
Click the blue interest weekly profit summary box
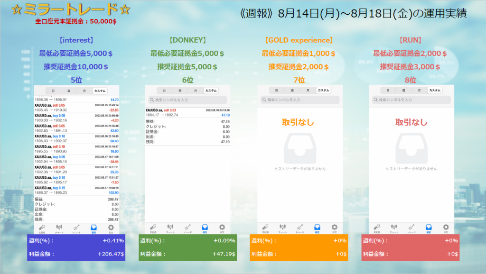click(x=76, y=247)
